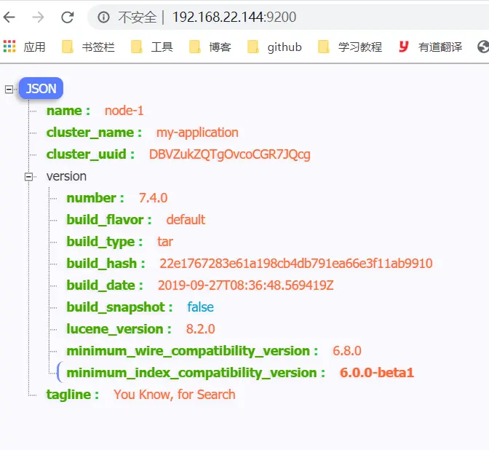Click the address bar URL 192.168.22.144:9200

(x=234, y=17)
